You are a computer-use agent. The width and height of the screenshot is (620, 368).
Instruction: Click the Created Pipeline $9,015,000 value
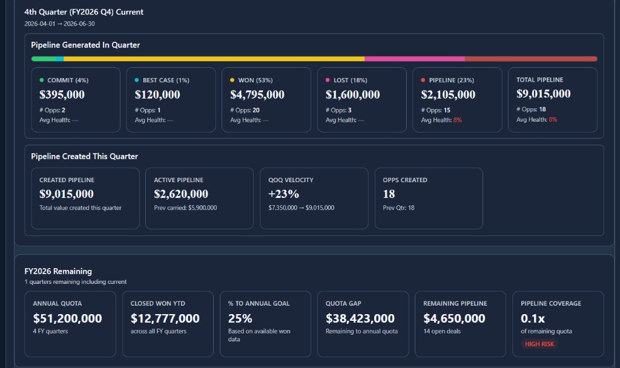[x=67, y=194]
